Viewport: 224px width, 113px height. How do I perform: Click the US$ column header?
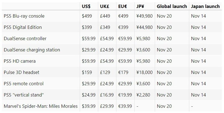(x=86, y=6)
